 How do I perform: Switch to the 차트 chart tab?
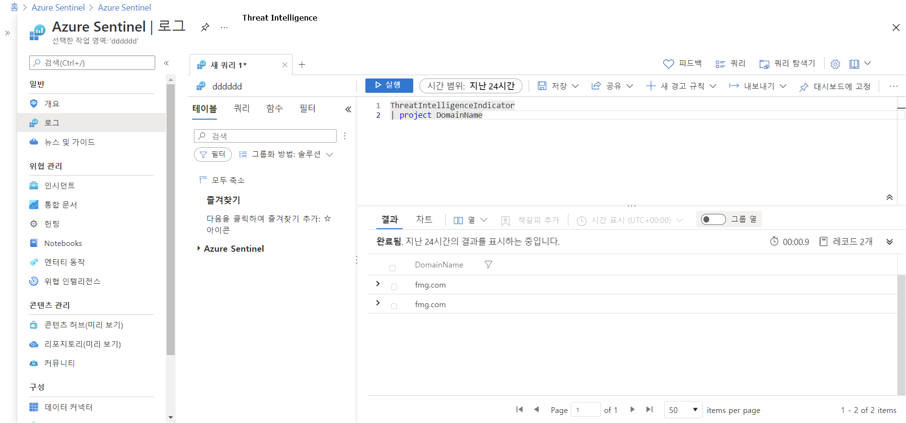click(424, 219)
